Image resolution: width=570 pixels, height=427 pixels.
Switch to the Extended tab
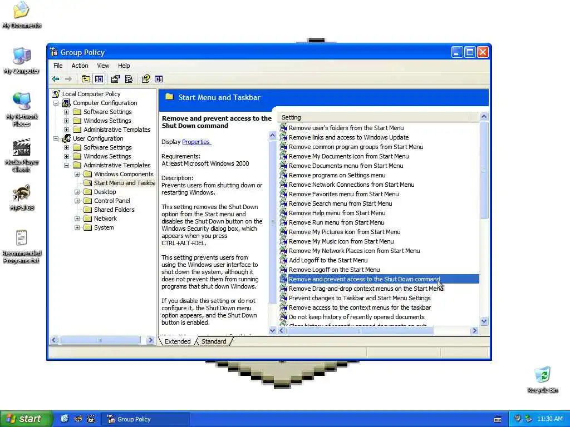178,341
